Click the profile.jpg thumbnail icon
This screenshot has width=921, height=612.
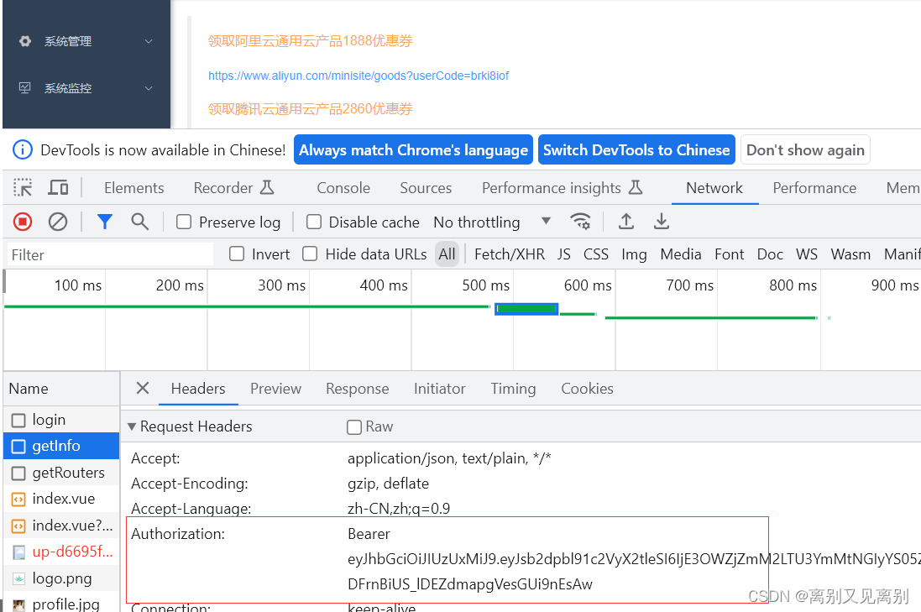18,605
